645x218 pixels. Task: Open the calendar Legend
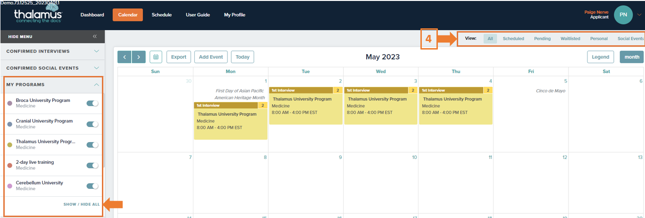[601, 57]
